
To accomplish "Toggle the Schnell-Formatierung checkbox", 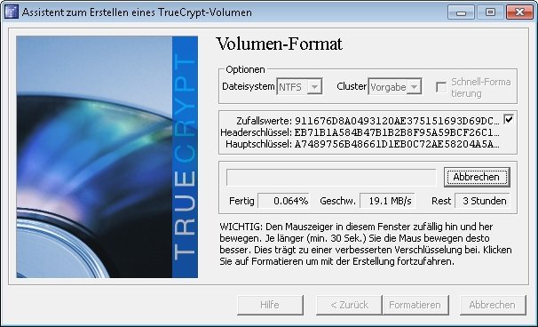I will coord(441,87).
